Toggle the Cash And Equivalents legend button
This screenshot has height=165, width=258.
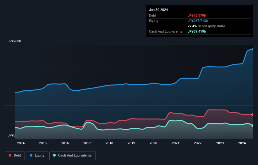click(x=72, y=156)
